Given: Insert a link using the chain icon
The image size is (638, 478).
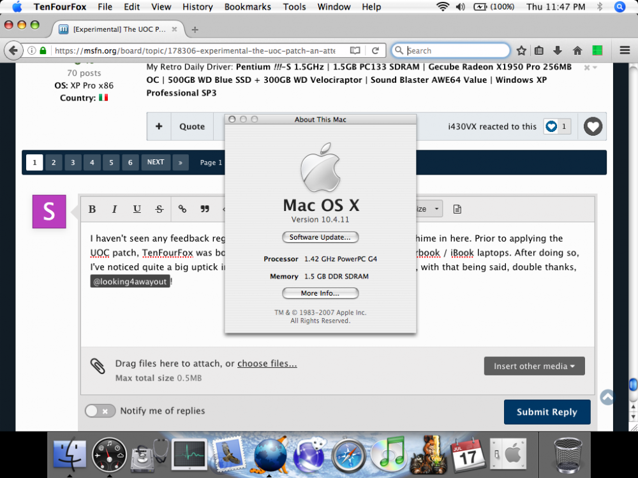Looking at the screenshot, I should 182,209.
